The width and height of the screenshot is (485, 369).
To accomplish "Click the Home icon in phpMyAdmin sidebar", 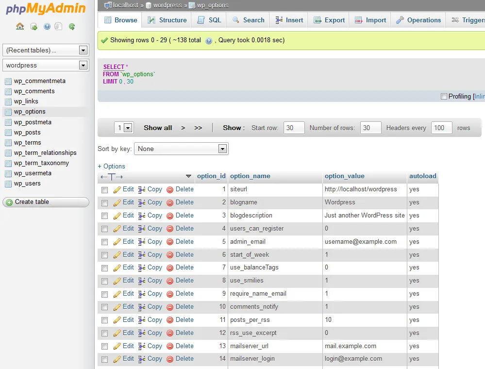I will coord(20,26).
